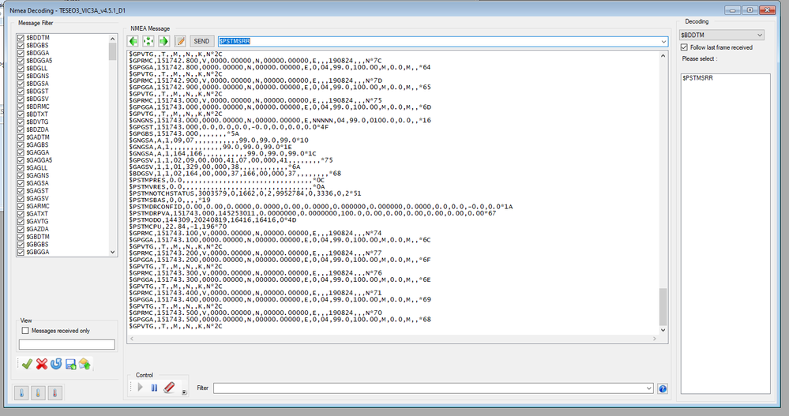
Task: Click the $GNGNS,151743.000 log line
Action: 280,120
